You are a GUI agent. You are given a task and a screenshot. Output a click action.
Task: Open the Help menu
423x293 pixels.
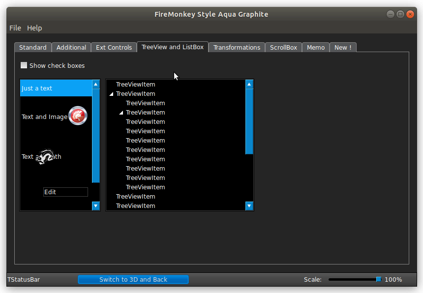tap(34, 28)
